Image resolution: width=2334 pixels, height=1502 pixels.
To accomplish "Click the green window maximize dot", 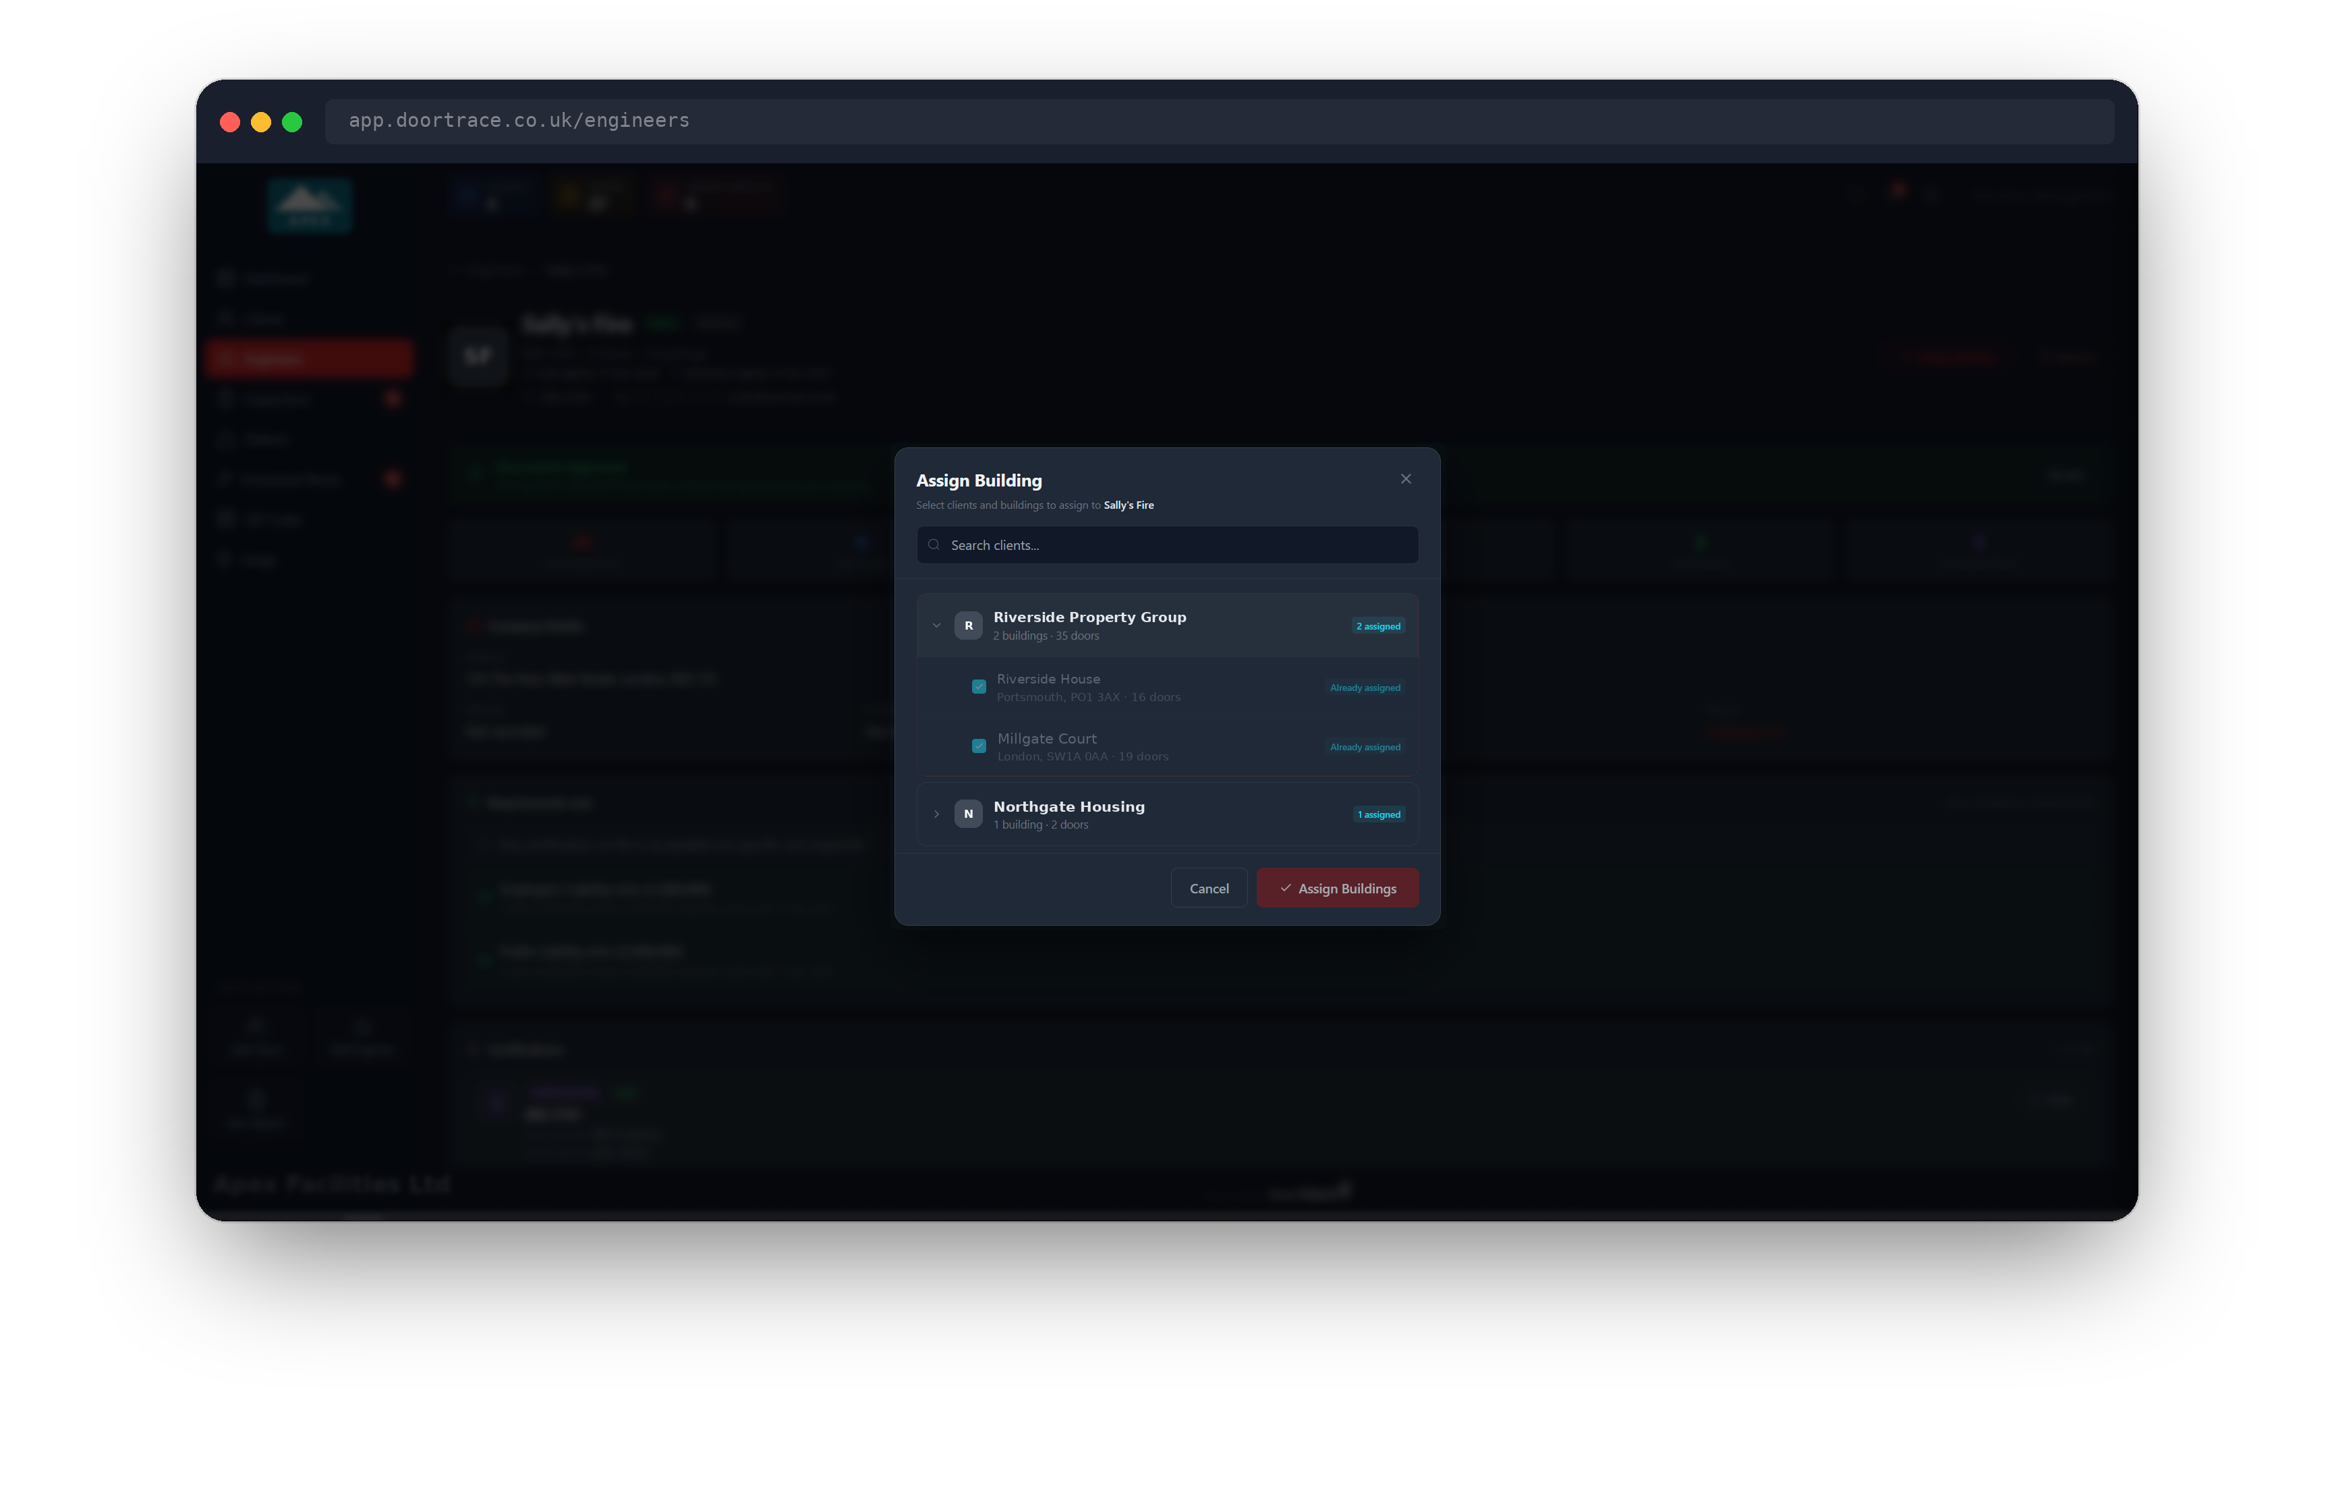I will pyautogui.click(x=293, y=122).
